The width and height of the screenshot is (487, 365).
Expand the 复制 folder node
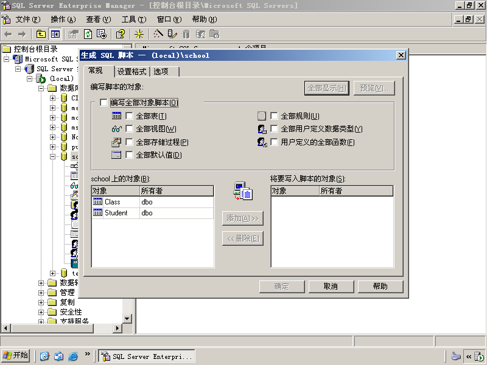[41, 302]
